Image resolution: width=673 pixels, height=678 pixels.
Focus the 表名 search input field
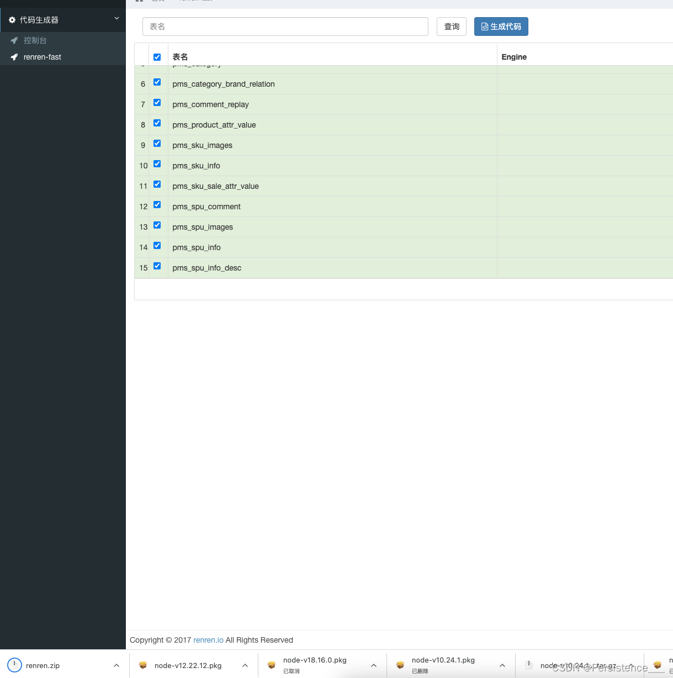point(285,27)
